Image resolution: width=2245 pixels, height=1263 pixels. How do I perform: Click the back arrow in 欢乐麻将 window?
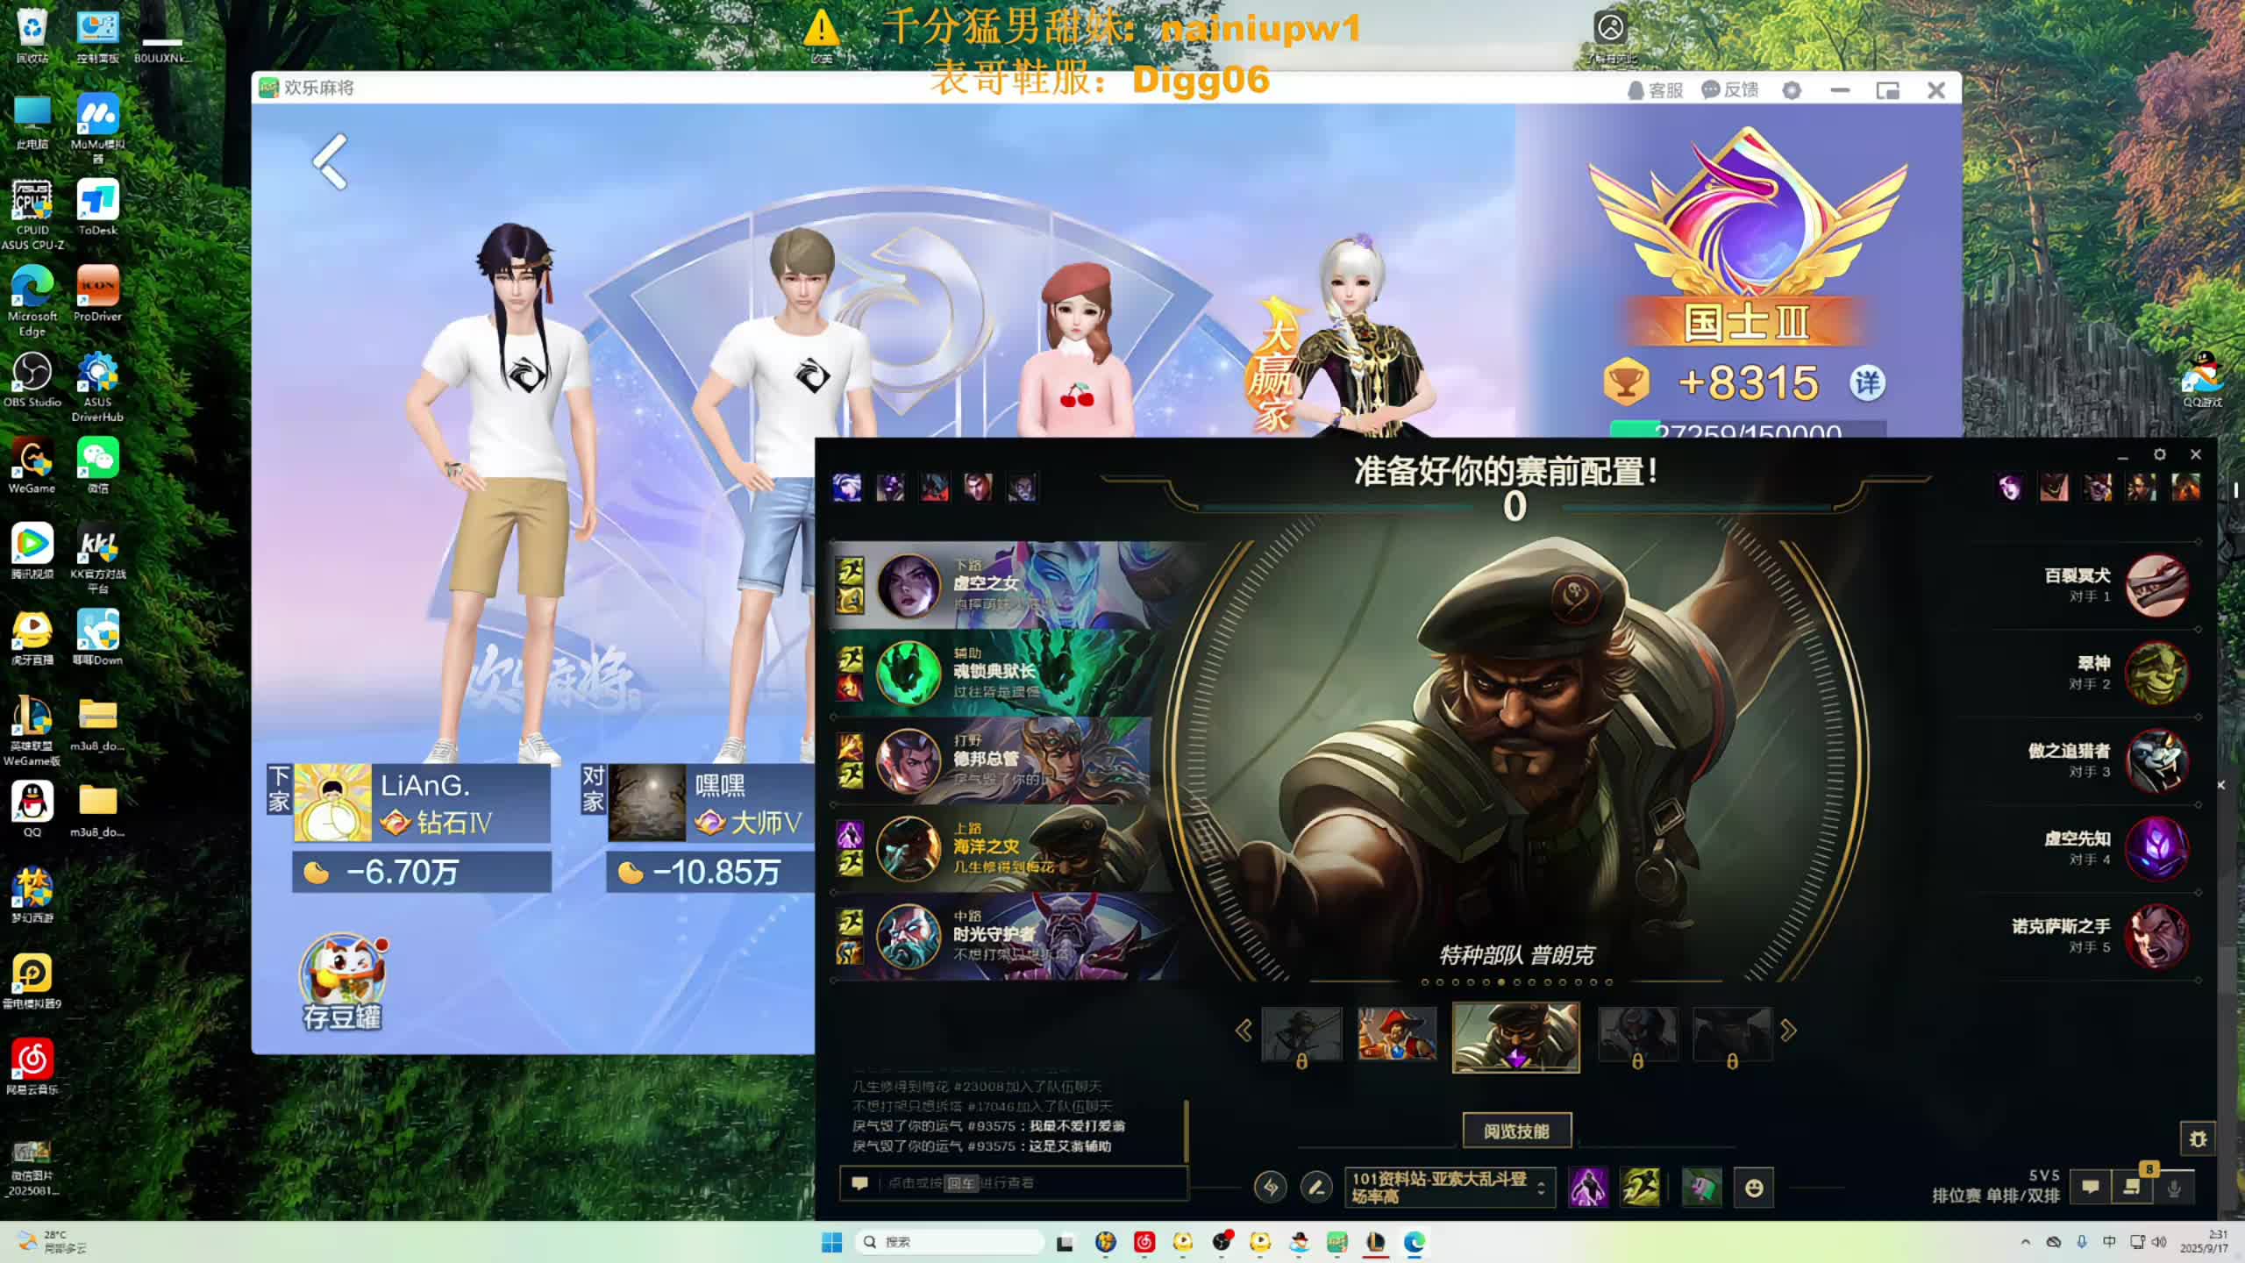[x=331, y=161]
